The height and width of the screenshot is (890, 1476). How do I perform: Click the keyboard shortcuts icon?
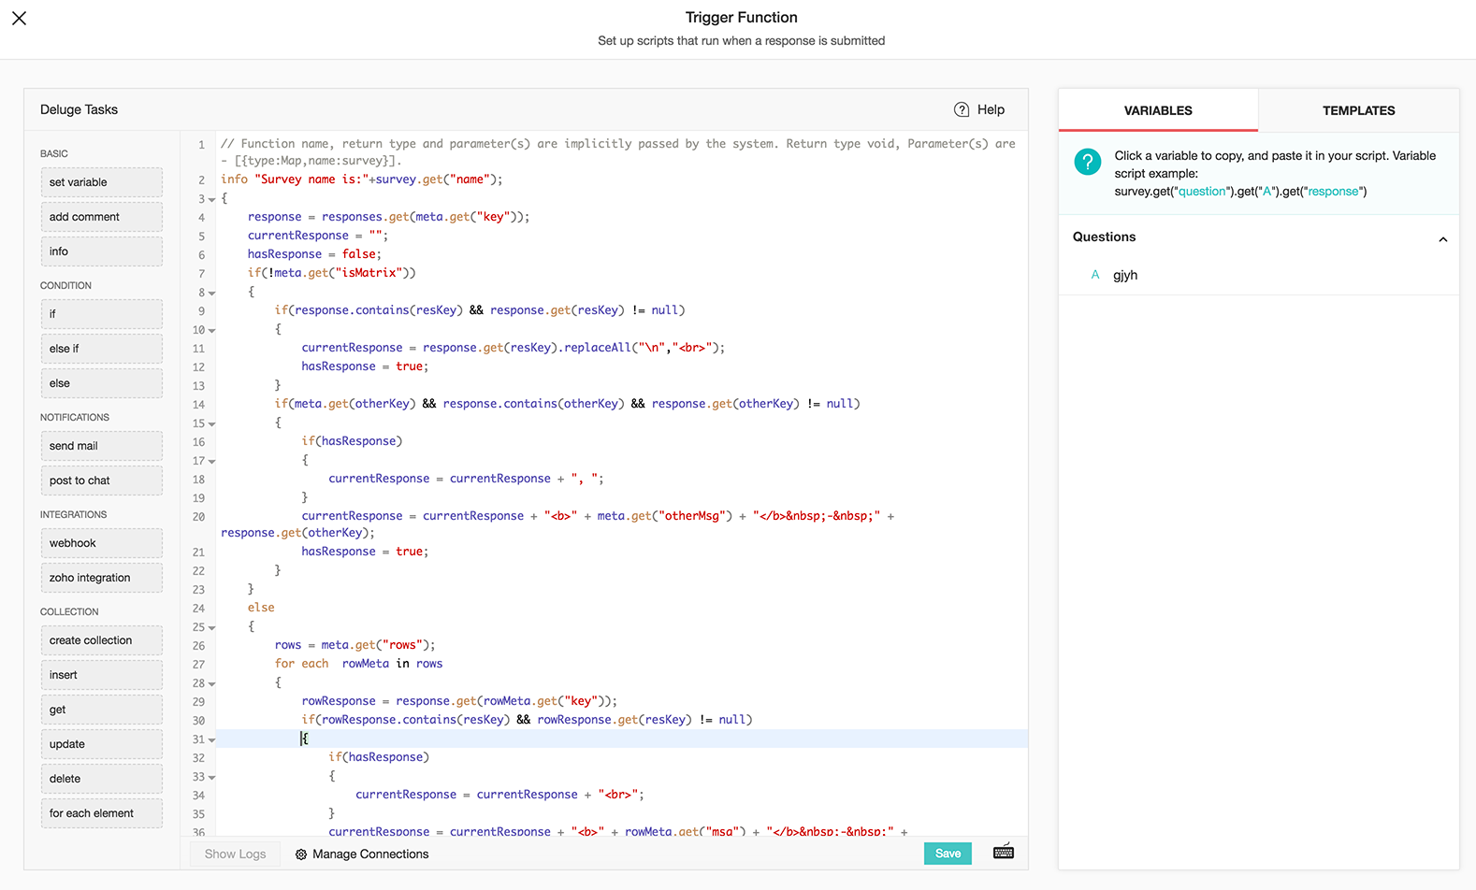[1004, 852]
